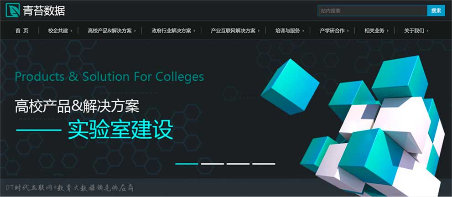The image size is (452, 197).
Task: Click the 搜索 search button
Action: pyautogui.click(x=436, y=10)
